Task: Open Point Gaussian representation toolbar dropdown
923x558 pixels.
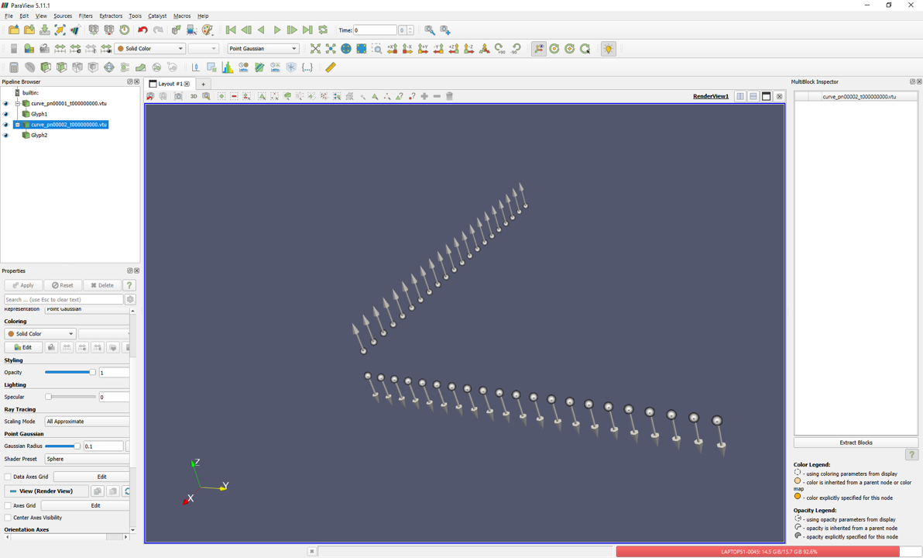Action: pyautogui.click(x=262, y=49)
